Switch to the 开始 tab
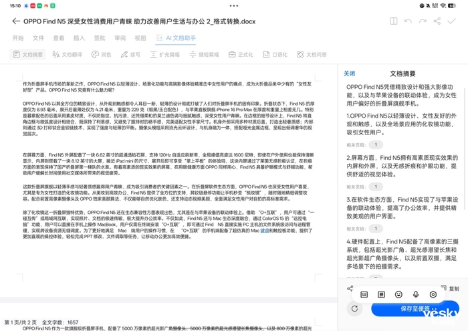 tap(18, 38)
